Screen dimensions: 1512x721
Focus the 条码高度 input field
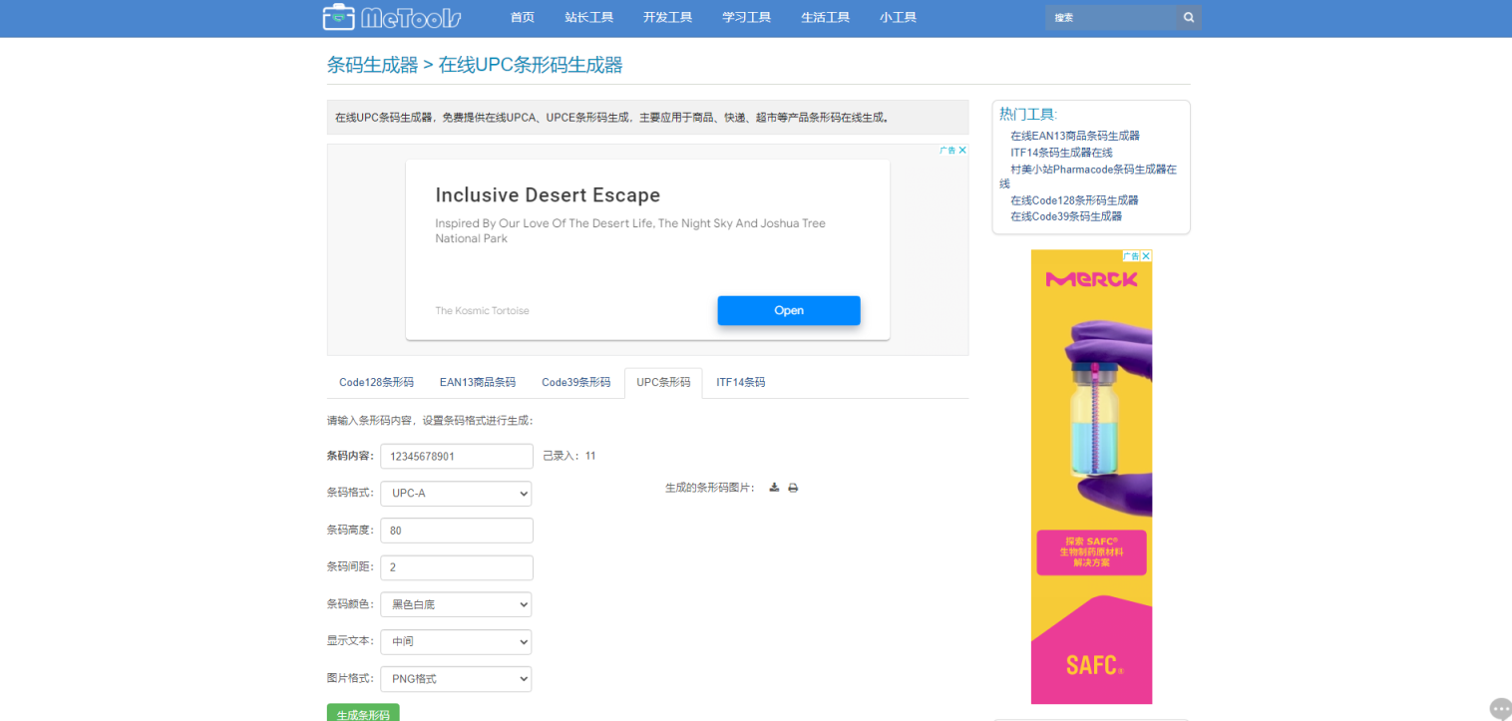click(x=456, y=531)
